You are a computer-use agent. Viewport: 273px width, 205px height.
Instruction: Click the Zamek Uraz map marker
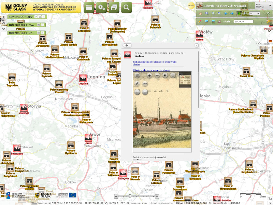246,71
